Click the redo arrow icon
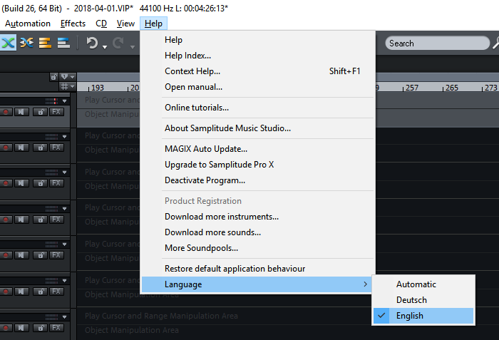Screen dimensions: 499x340 (x=118, y=43)
